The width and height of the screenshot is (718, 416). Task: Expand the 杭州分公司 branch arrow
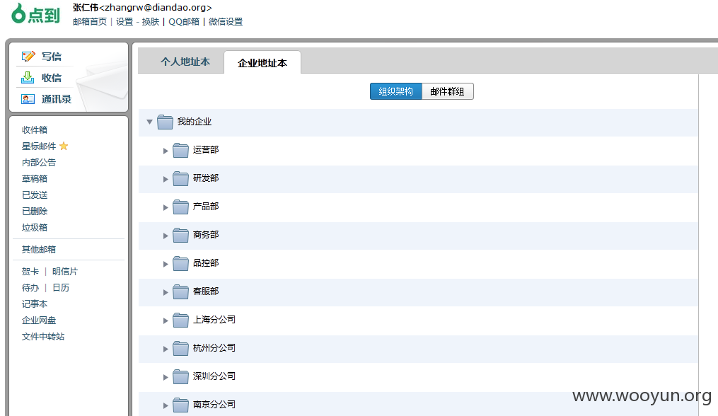point(166,349)
